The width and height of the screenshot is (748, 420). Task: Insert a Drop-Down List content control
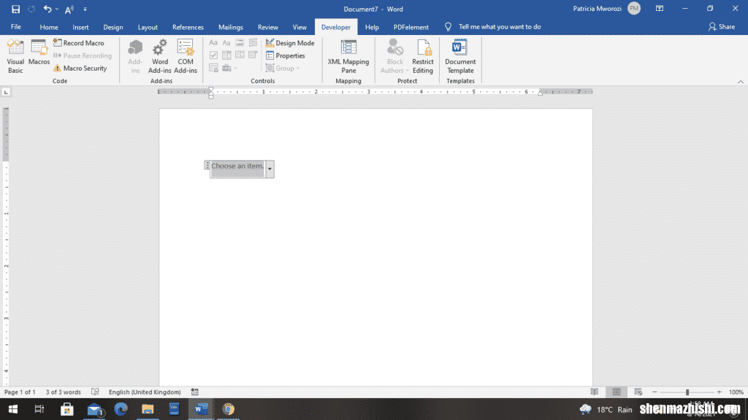tap(240, 55)
